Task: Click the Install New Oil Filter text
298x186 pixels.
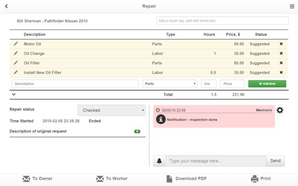Action: pyautogui.click(x=42, y=72)
